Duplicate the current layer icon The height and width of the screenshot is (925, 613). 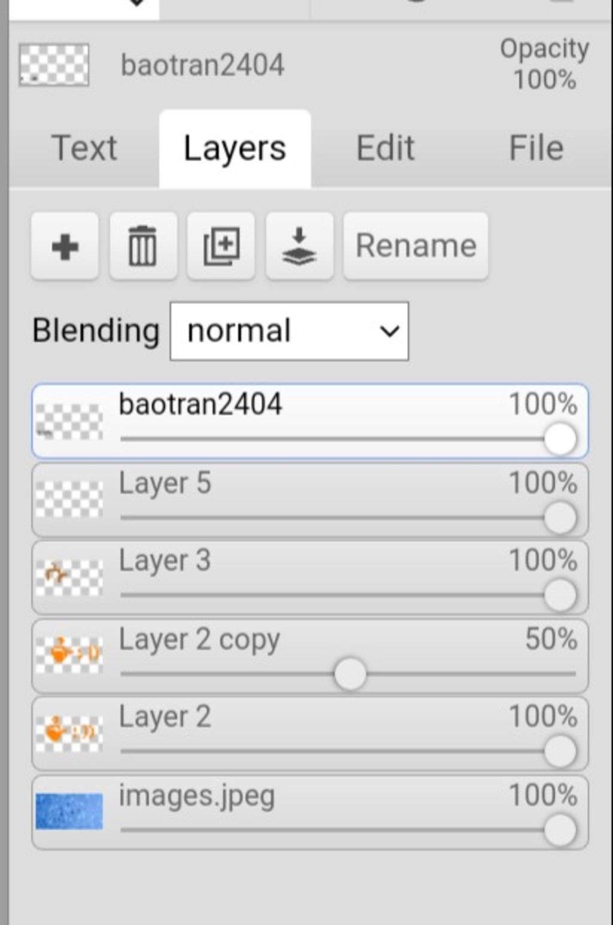pos(221,246)
